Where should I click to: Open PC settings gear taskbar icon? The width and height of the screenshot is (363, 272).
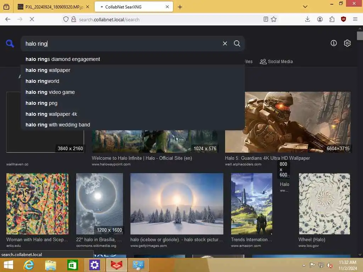click(x=94, y=265)
